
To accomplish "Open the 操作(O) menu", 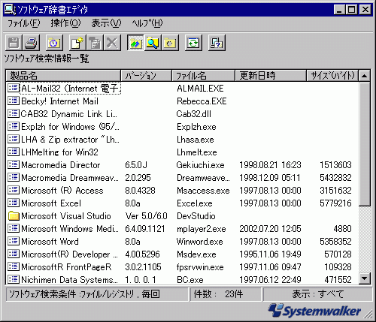I will pos(65,23).
